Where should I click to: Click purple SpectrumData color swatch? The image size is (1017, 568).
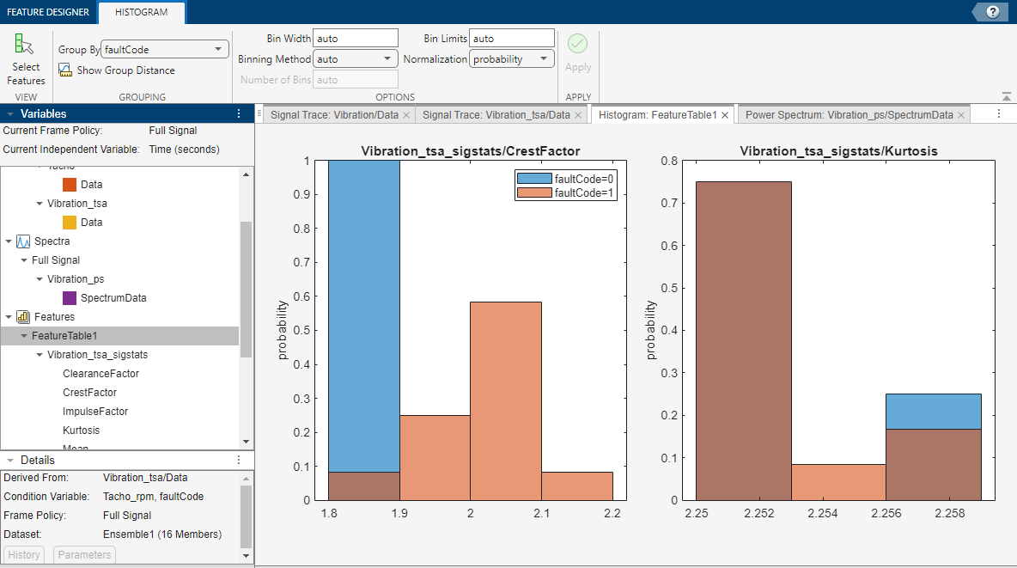tap(70, 298)
